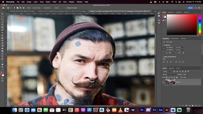
Task: Add a layer style via fx icon
Action: (183, 105)
